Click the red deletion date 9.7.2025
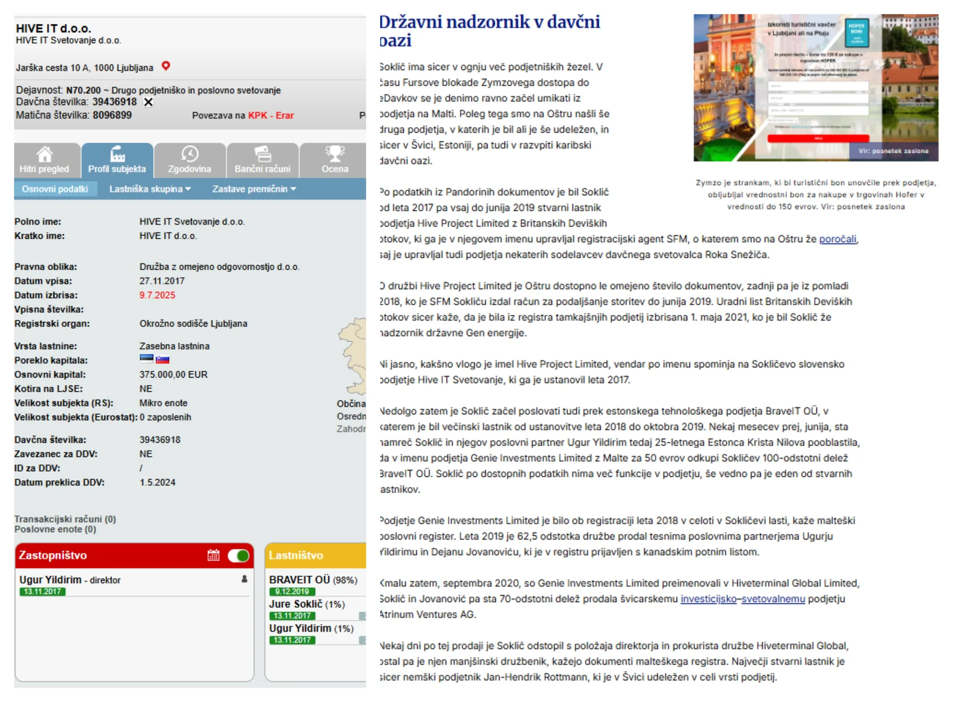This screenshot has width=959, height=702. pyautogui.click(x=157, y=295)
